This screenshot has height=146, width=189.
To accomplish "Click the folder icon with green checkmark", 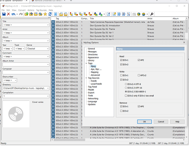I will tap(26, 14).
